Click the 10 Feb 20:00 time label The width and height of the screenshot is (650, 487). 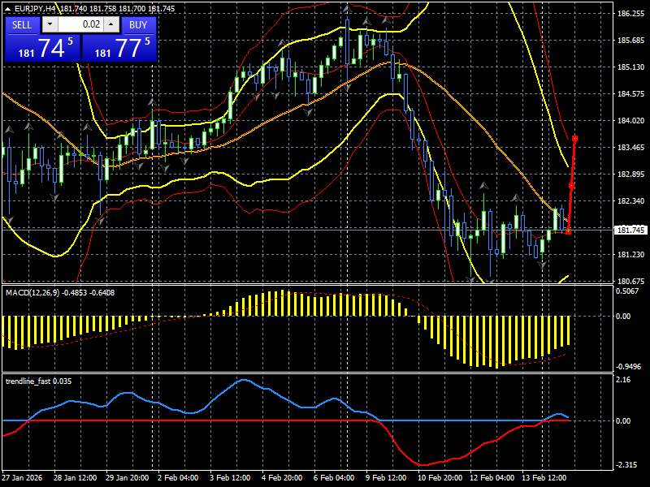point(440,477)
